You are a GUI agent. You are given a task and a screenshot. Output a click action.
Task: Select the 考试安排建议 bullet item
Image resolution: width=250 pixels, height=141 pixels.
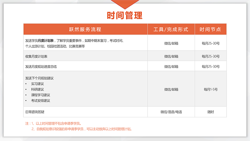(x=40, y=101)
